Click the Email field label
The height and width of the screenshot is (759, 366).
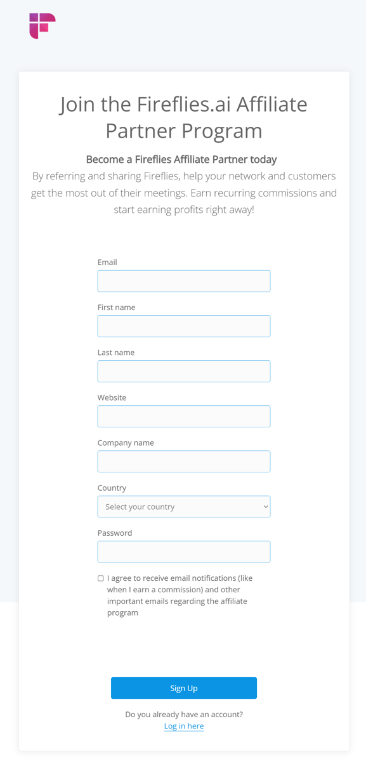click(x=107, y=262)
